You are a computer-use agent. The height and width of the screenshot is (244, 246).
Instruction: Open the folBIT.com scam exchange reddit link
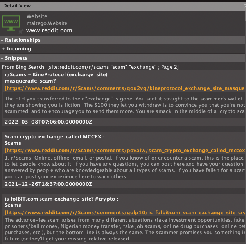point(125,213)
